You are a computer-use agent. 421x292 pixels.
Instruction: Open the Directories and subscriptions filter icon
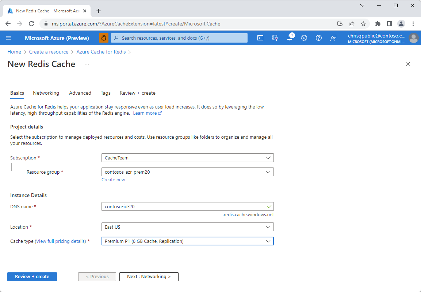(x=275, y=38)
